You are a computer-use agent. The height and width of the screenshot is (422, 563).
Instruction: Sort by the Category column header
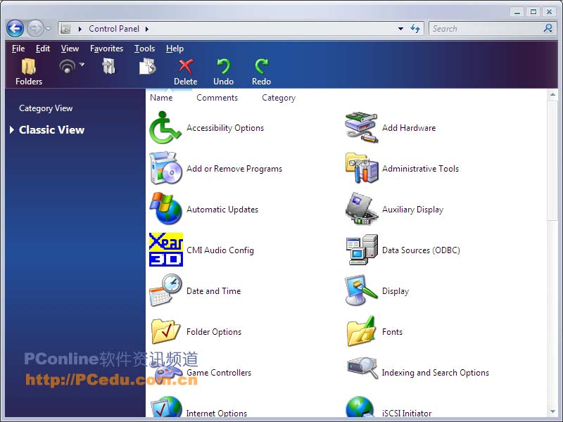279,98
